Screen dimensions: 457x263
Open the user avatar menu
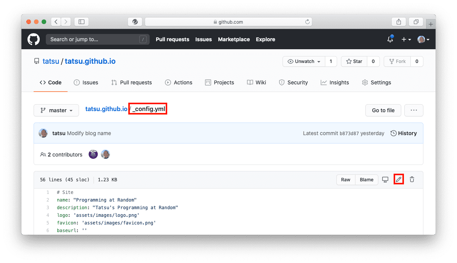423,39
